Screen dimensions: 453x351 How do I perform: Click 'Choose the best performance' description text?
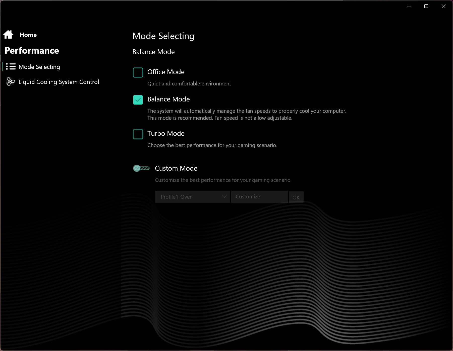[212, 145]
